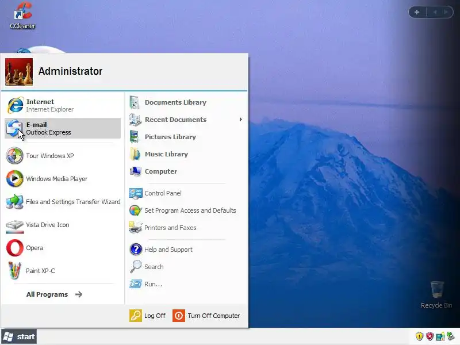Click the right arrow in the top-right widget
The height and width of the screenshot is (345, 460).
click(446, 12)
